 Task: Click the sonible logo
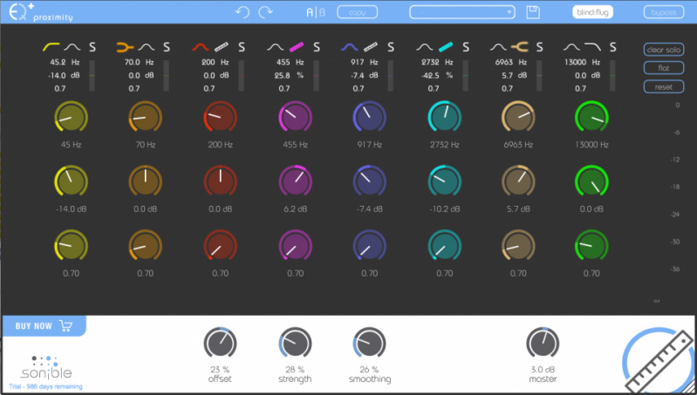(46, 367)
